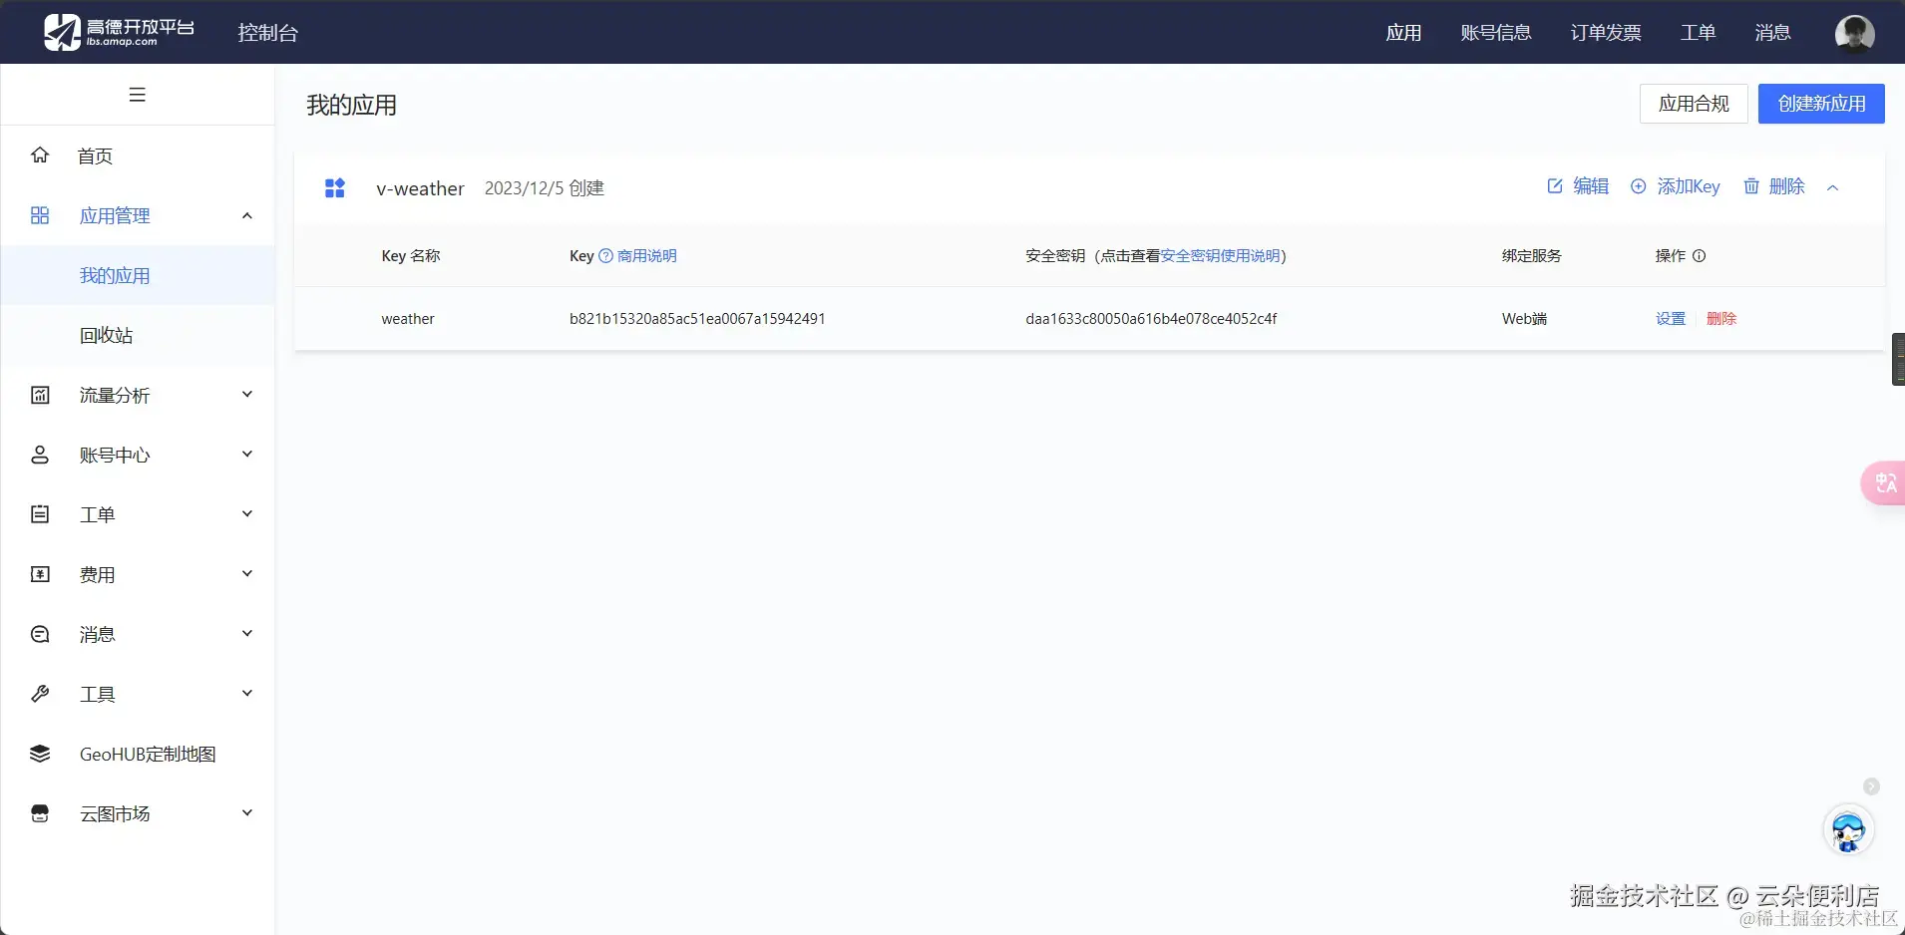Open 账号信息 in the top navigation
Viewport: 1905px width, 935px height.
[x=1495, y=33]
